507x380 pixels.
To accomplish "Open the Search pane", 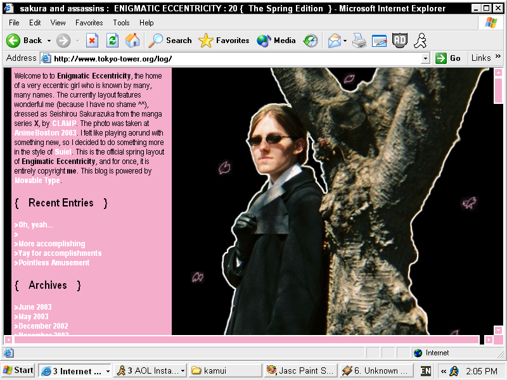I will (x=170, y=41).
